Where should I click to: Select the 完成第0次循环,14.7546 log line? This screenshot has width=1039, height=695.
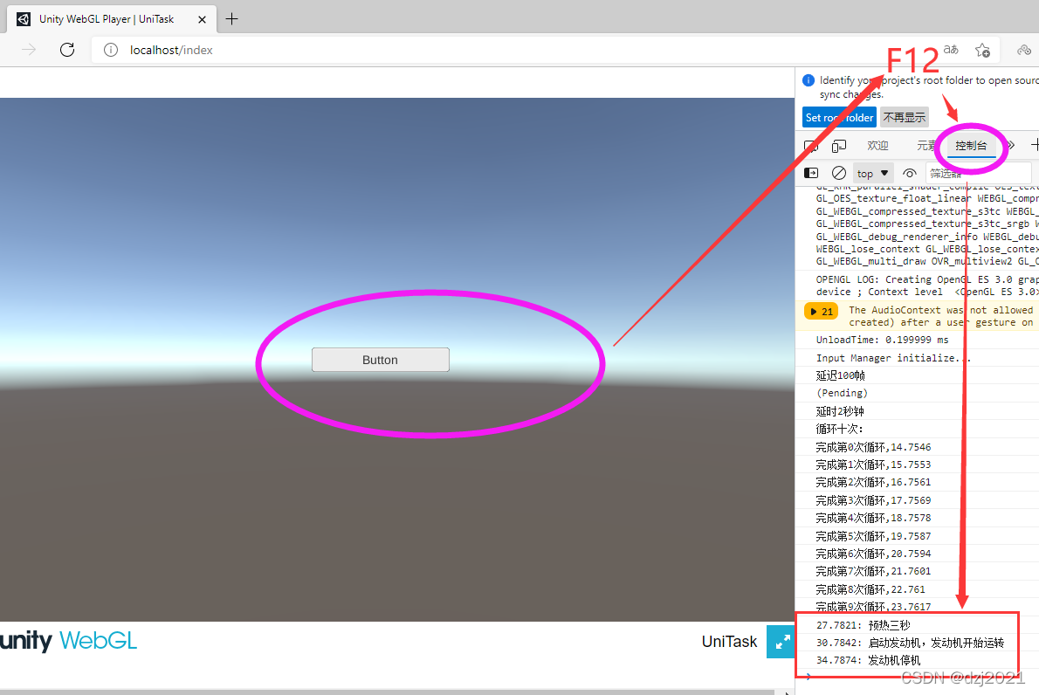point(917,447)
